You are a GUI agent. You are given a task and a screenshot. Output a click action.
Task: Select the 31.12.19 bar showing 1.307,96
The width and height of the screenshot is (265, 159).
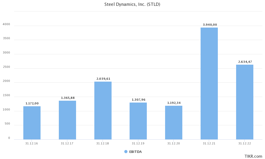pyautogui.click(x=138, y=121)
